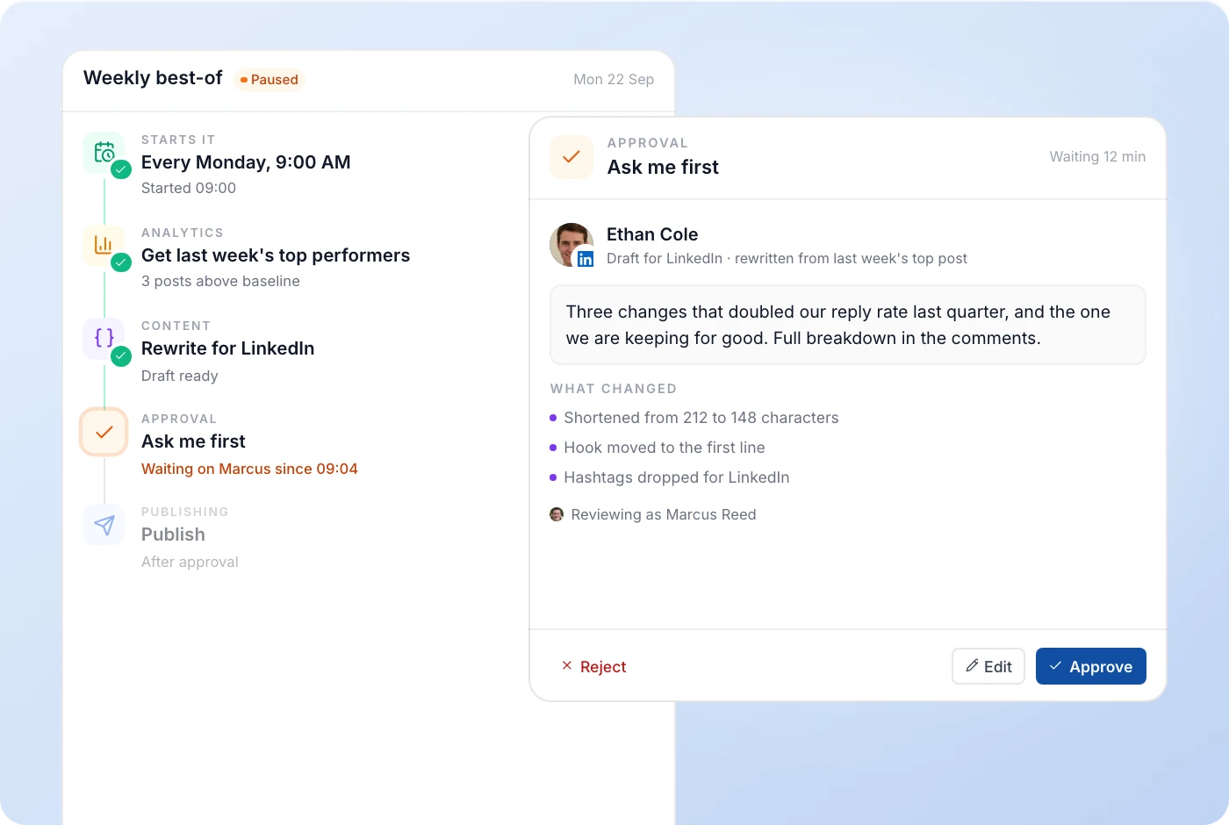Click Reviewing as Marcus Reed text
The height and width of the screenshot is (825, 1229).
[664, 514]
